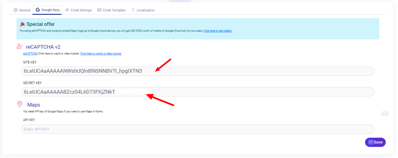Follow the 'Click here to watch a video tutorial' link
This screenshot has height=158, width=398.
[101, 54]
